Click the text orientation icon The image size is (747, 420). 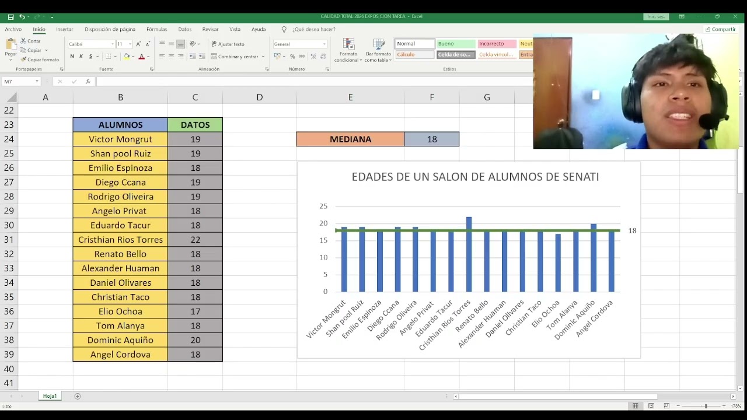click(193, 44)
